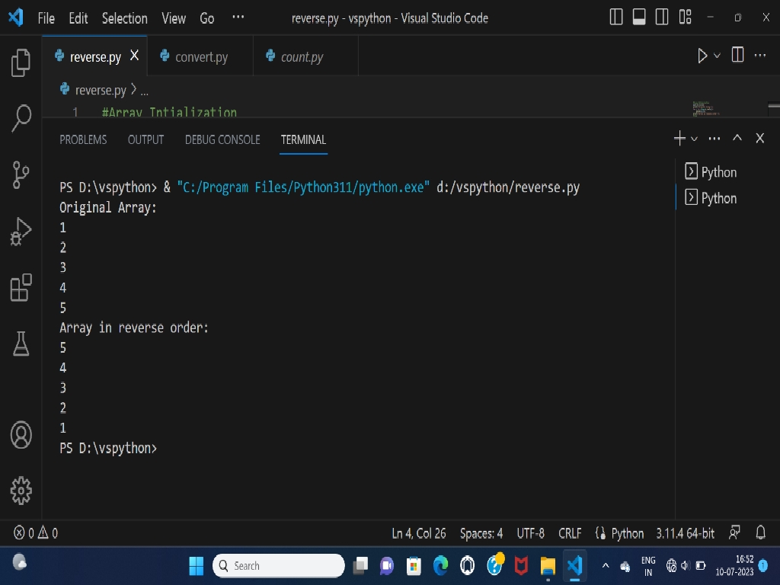The image size is (780, 585).
Task: Open the terminal launch profile dropdown
Action: click(x=694, y=139)
